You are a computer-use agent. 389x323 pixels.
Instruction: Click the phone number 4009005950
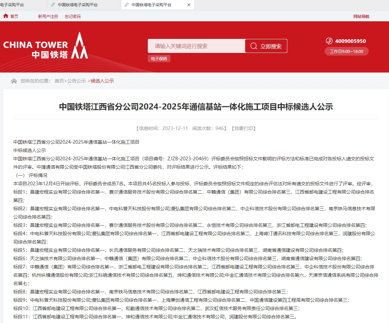[350, 41]
